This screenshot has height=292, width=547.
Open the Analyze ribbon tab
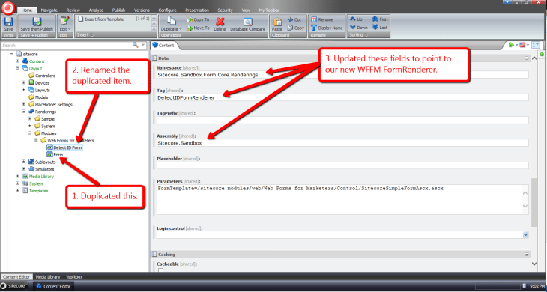96,10
